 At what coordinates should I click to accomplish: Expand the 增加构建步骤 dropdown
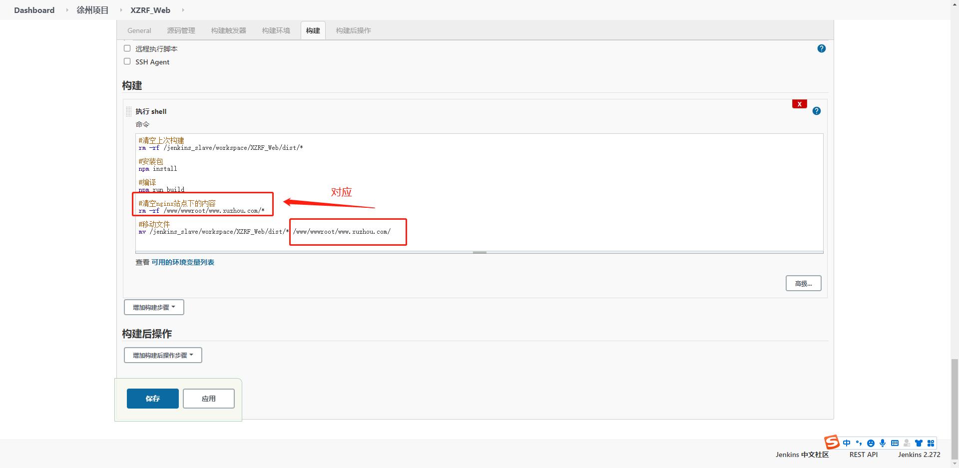(154, 307)
